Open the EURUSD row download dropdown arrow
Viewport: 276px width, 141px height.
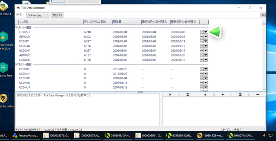tap(206, 32)
